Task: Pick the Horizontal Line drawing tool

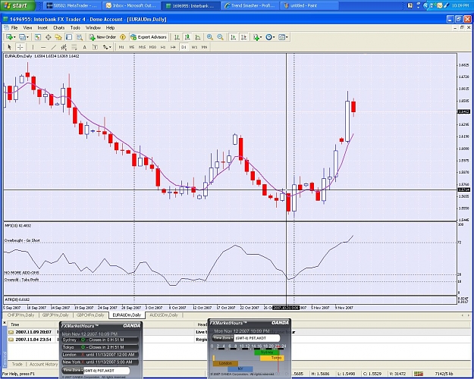Action: 43,47
